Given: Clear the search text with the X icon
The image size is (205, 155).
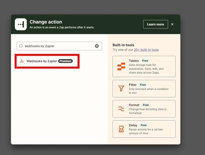Looking at the screenshot, I should pos(97,46).
